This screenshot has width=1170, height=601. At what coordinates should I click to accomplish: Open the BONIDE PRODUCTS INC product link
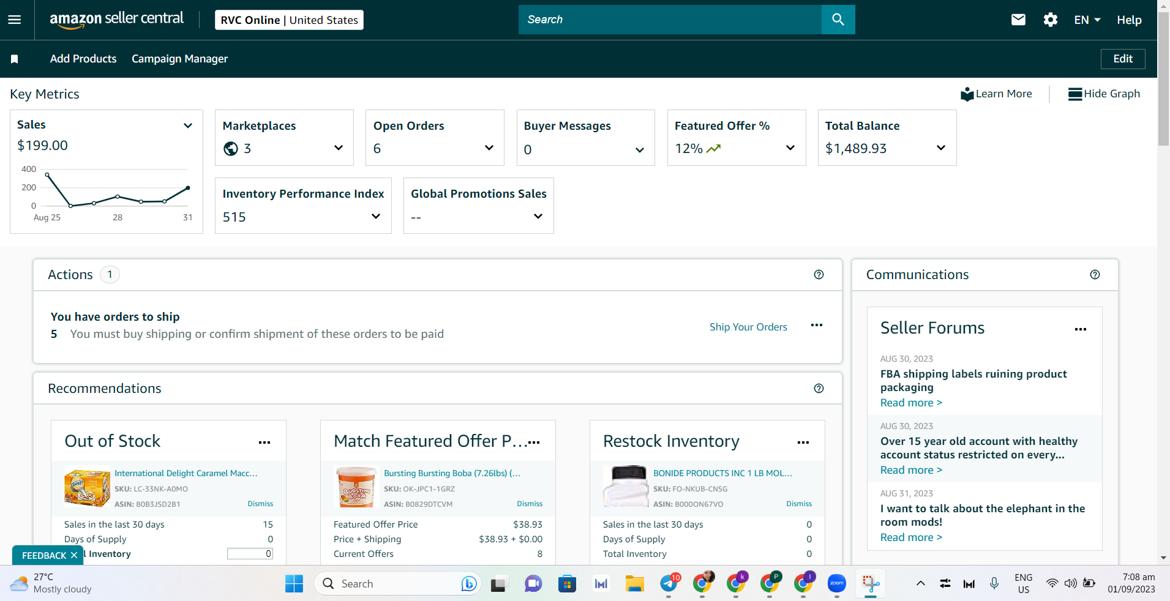(x=722, y=473)
